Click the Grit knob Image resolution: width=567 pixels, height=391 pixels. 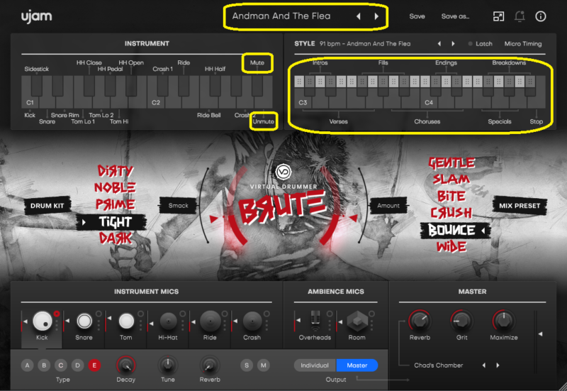(x=462, y=321)
